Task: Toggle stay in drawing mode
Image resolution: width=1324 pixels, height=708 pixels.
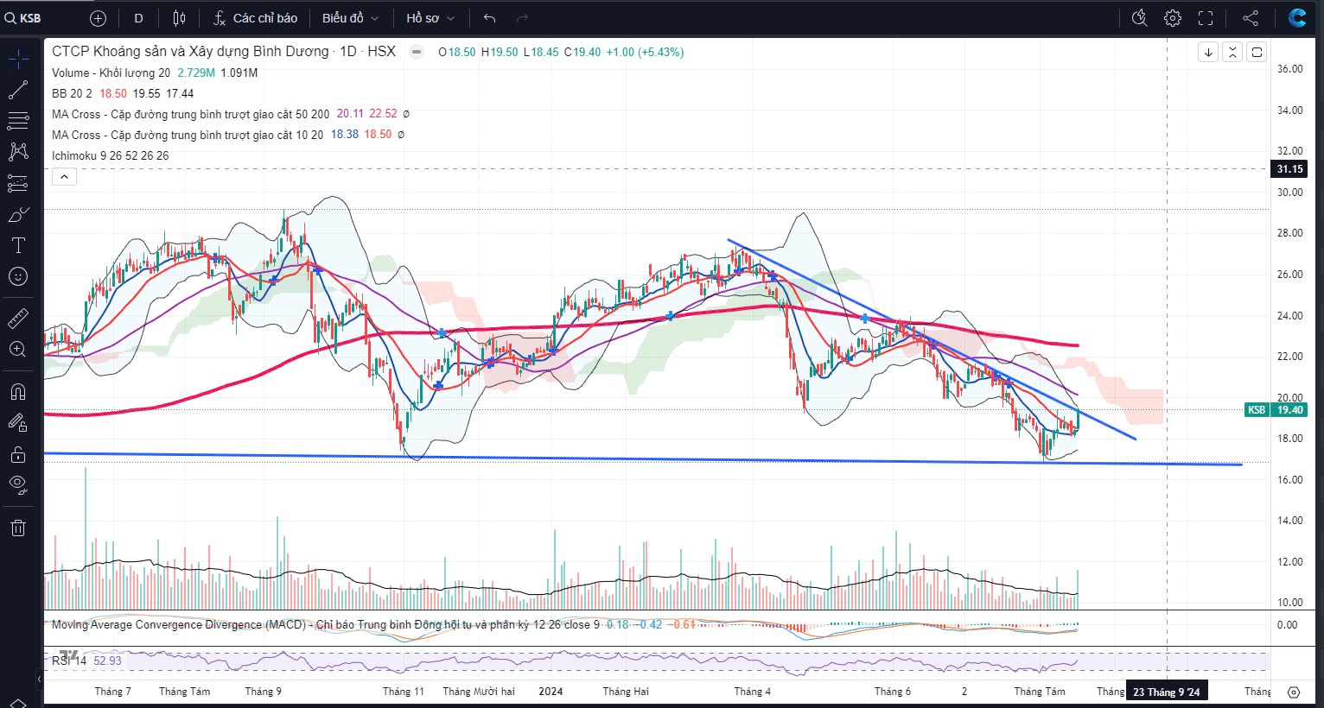Action: (18, 423)
